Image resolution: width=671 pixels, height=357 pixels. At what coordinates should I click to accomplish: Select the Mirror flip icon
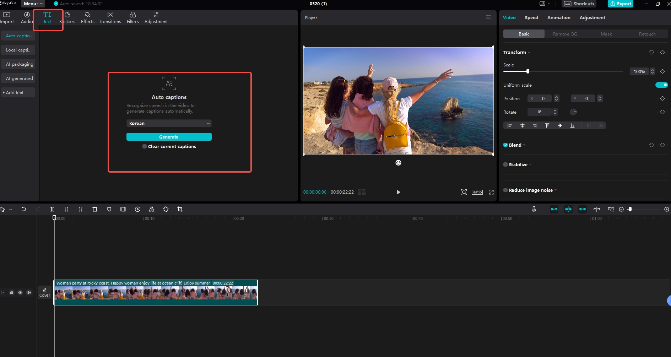click(x=151, y=209)
